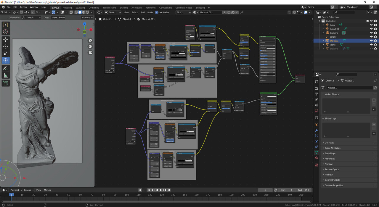The width and height of the screenshot is (379, 207).
Task: Open the shader type Object dropdown
Action: tap(112, 12)
